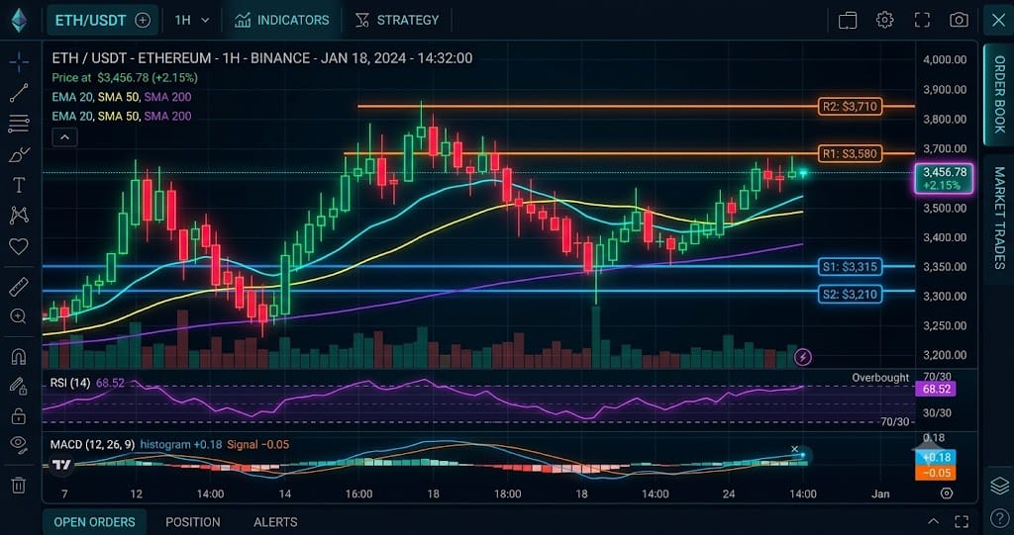Collapse the indicator legend with chevron
The image size is (1014, 535).
coord(64,137)
